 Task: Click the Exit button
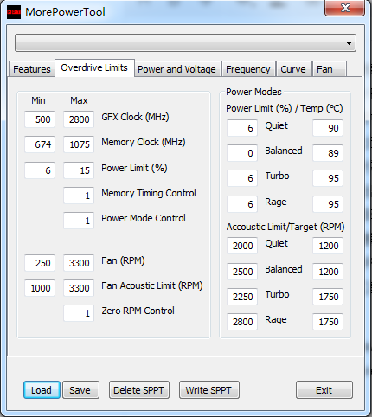324,390
